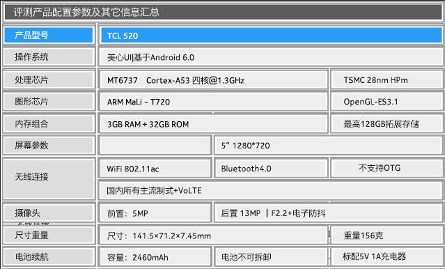445x269 pixels.
Task: Select the '屏幕参数' row label
Action: pyautogui.click(x=49, y=145)
